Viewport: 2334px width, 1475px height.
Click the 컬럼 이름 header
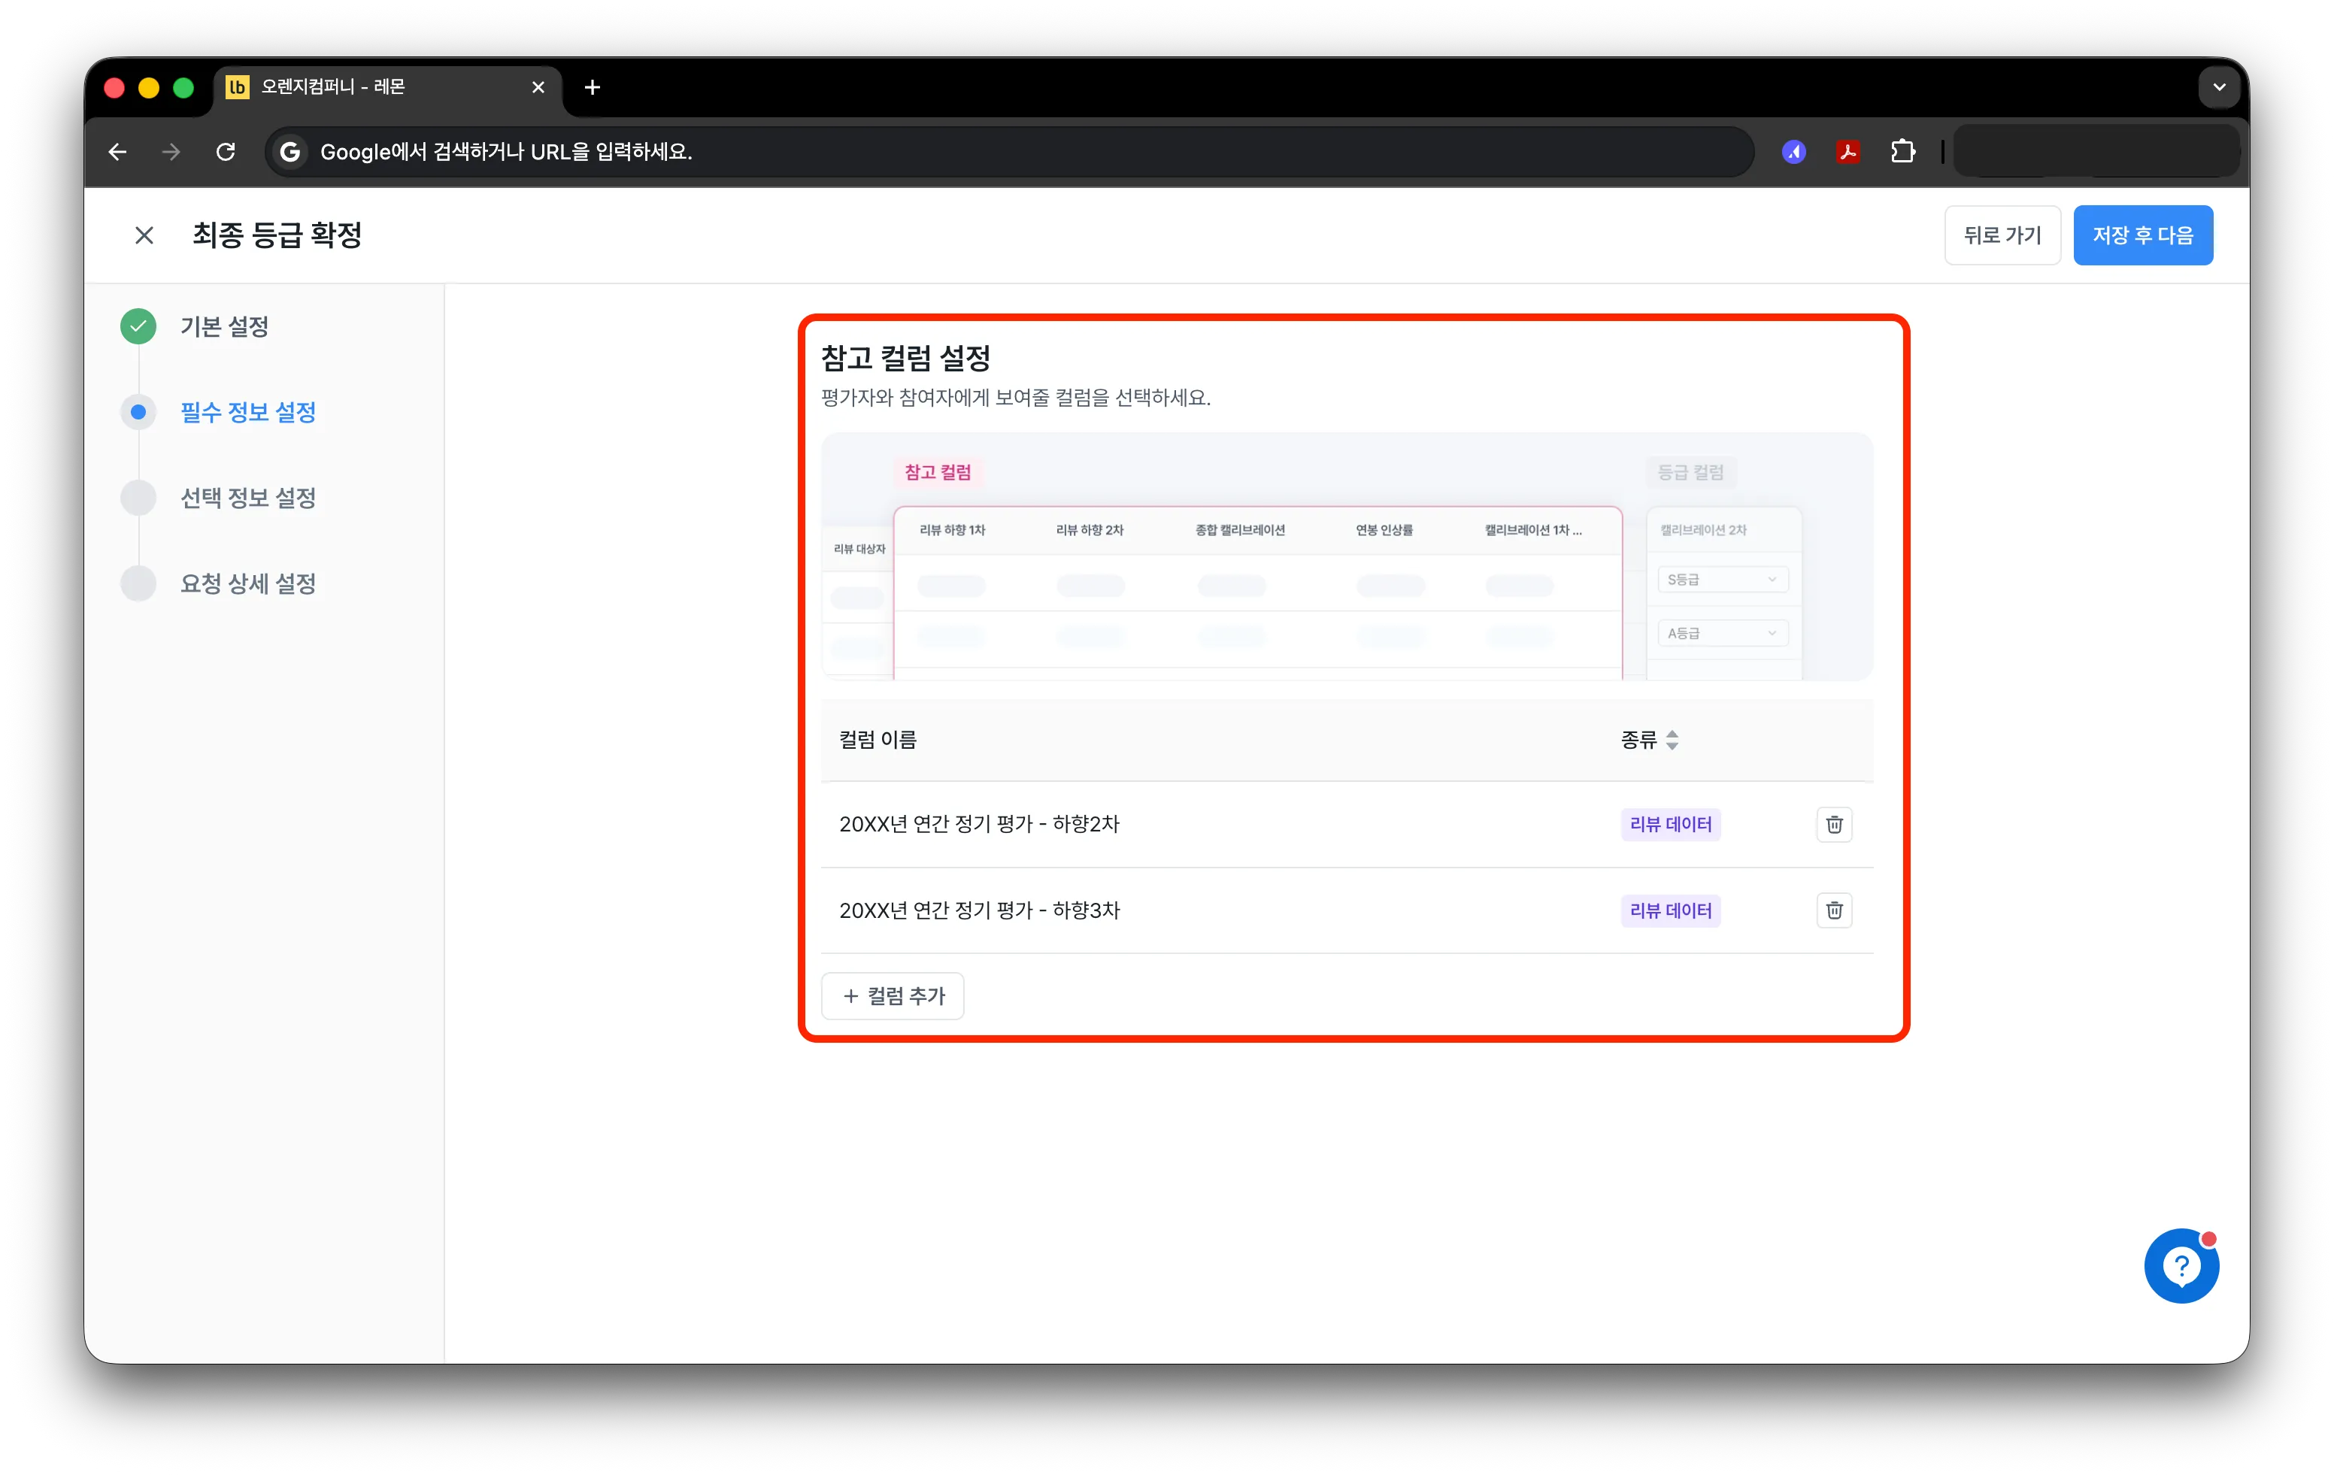[x=878, y=740]
